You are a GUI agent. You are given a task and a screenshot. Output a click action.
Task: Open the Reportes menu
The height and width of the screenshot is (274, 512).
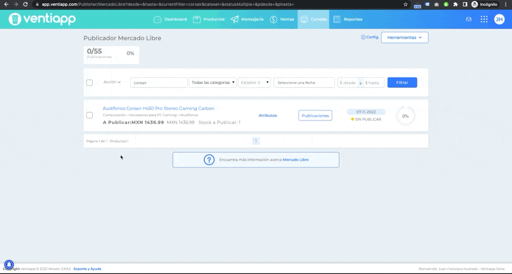(348, 19)
